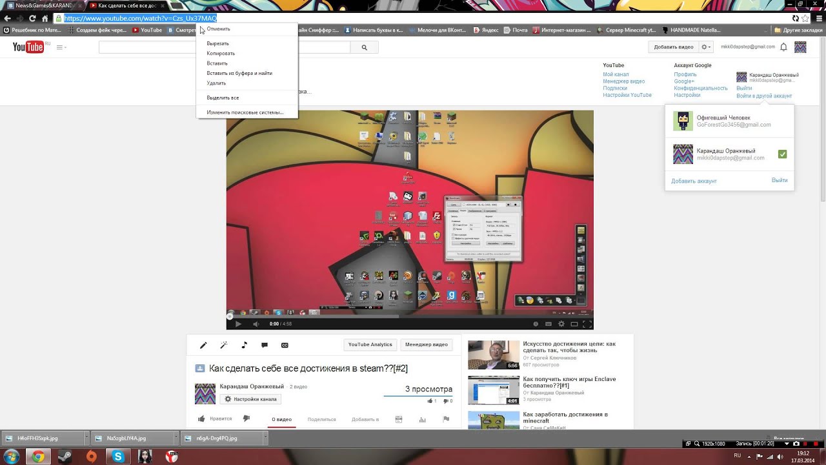Switch to the О видео tab

click(282, 420)
